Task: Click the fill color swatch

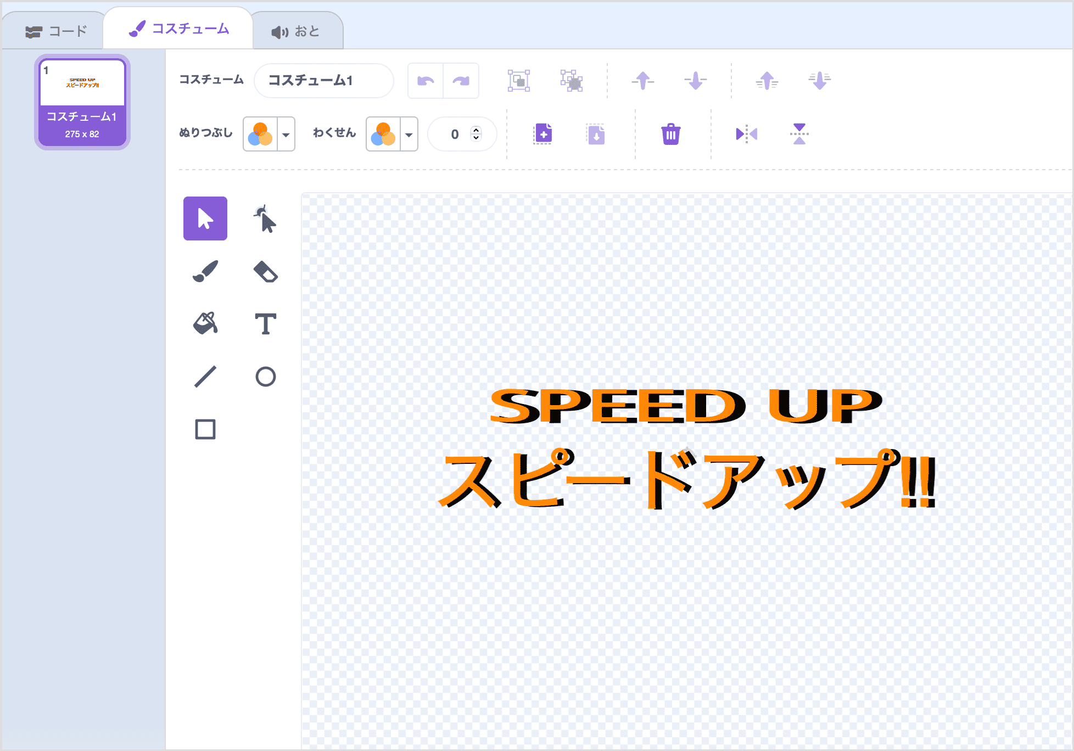Action: pos(261,134)
